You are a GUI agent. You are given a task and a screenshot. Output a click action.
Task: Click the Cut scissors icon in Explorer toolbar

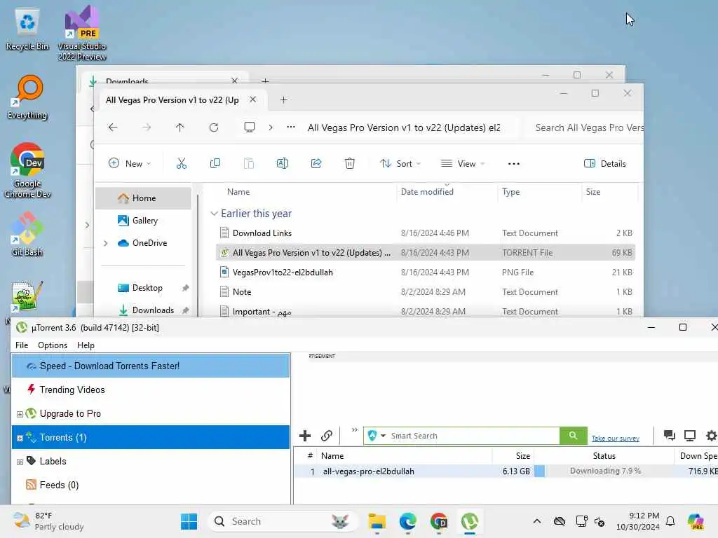182,163
